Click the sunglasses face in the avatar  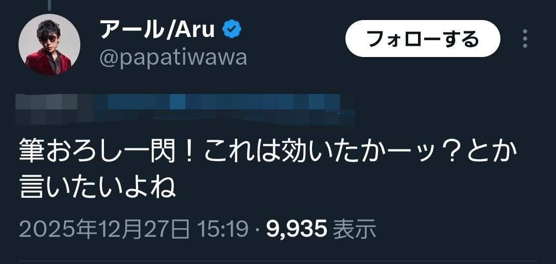pos(48,36)
